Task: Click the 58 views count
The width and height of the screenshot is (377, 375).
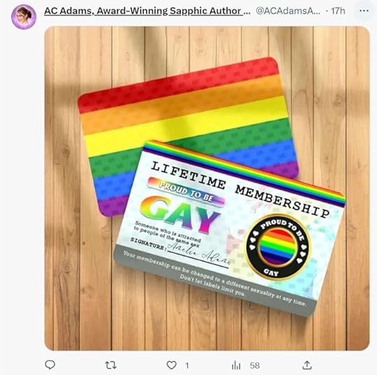Action: [x=255, y=366]
